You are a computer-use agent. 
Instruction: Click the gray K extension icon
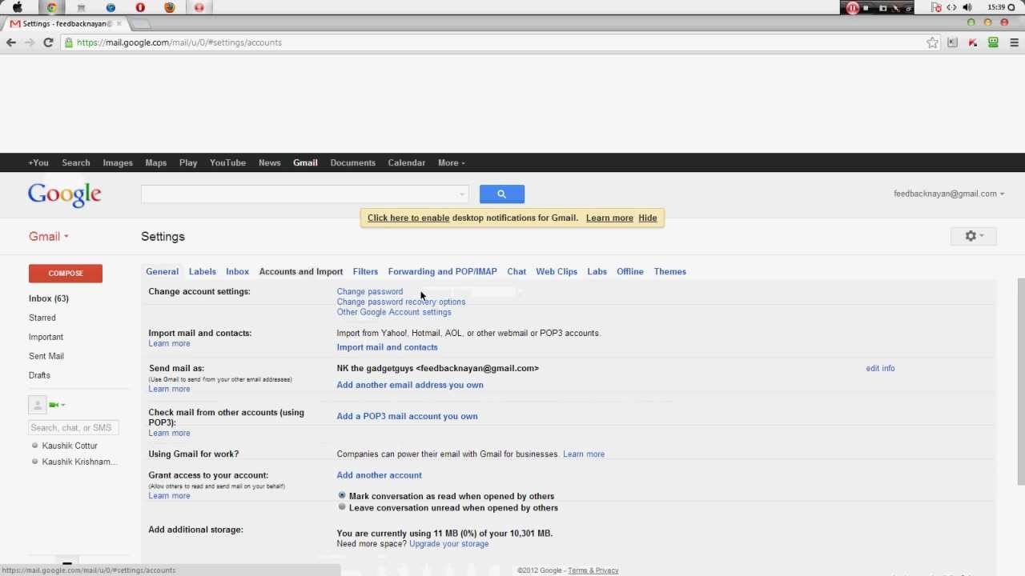click(952, 42)
